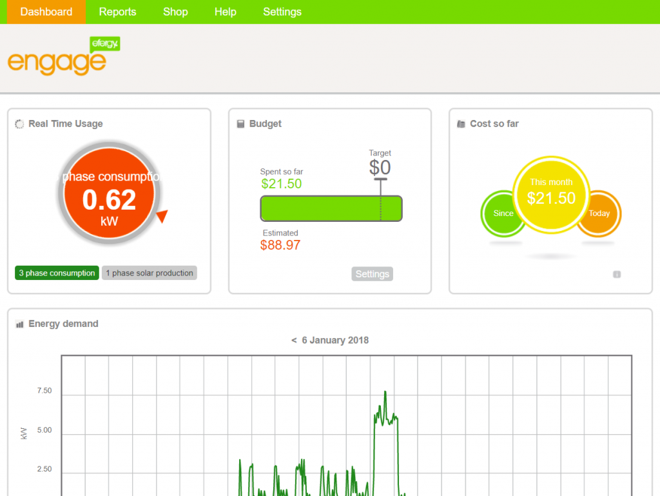
Task: Click the Target $0 value
Action: 380,168
